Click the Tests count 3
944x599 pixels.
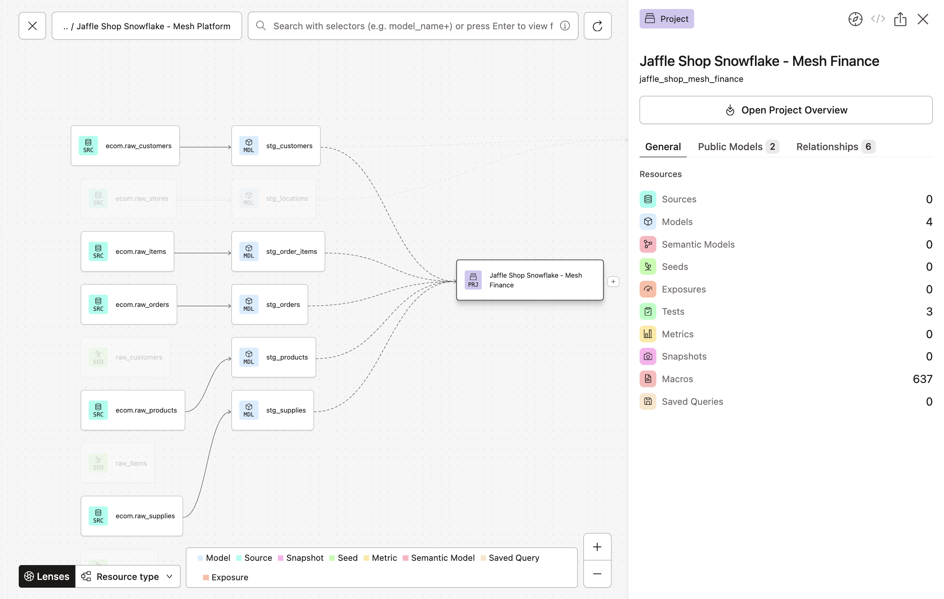[929, 312]
